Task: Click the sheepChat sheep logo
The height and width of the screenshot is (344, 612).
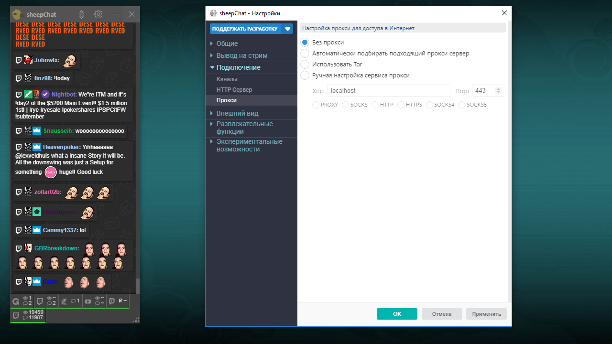Action: [18, 14]
